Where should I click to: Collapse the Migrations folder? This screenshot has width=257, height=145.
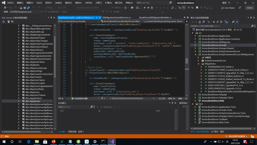coord(199,63)
